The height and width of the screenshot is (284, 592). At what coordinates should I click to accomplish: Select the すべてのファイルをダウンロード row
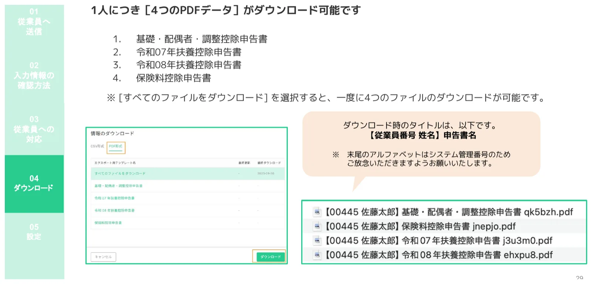click(x=188, y=173)
